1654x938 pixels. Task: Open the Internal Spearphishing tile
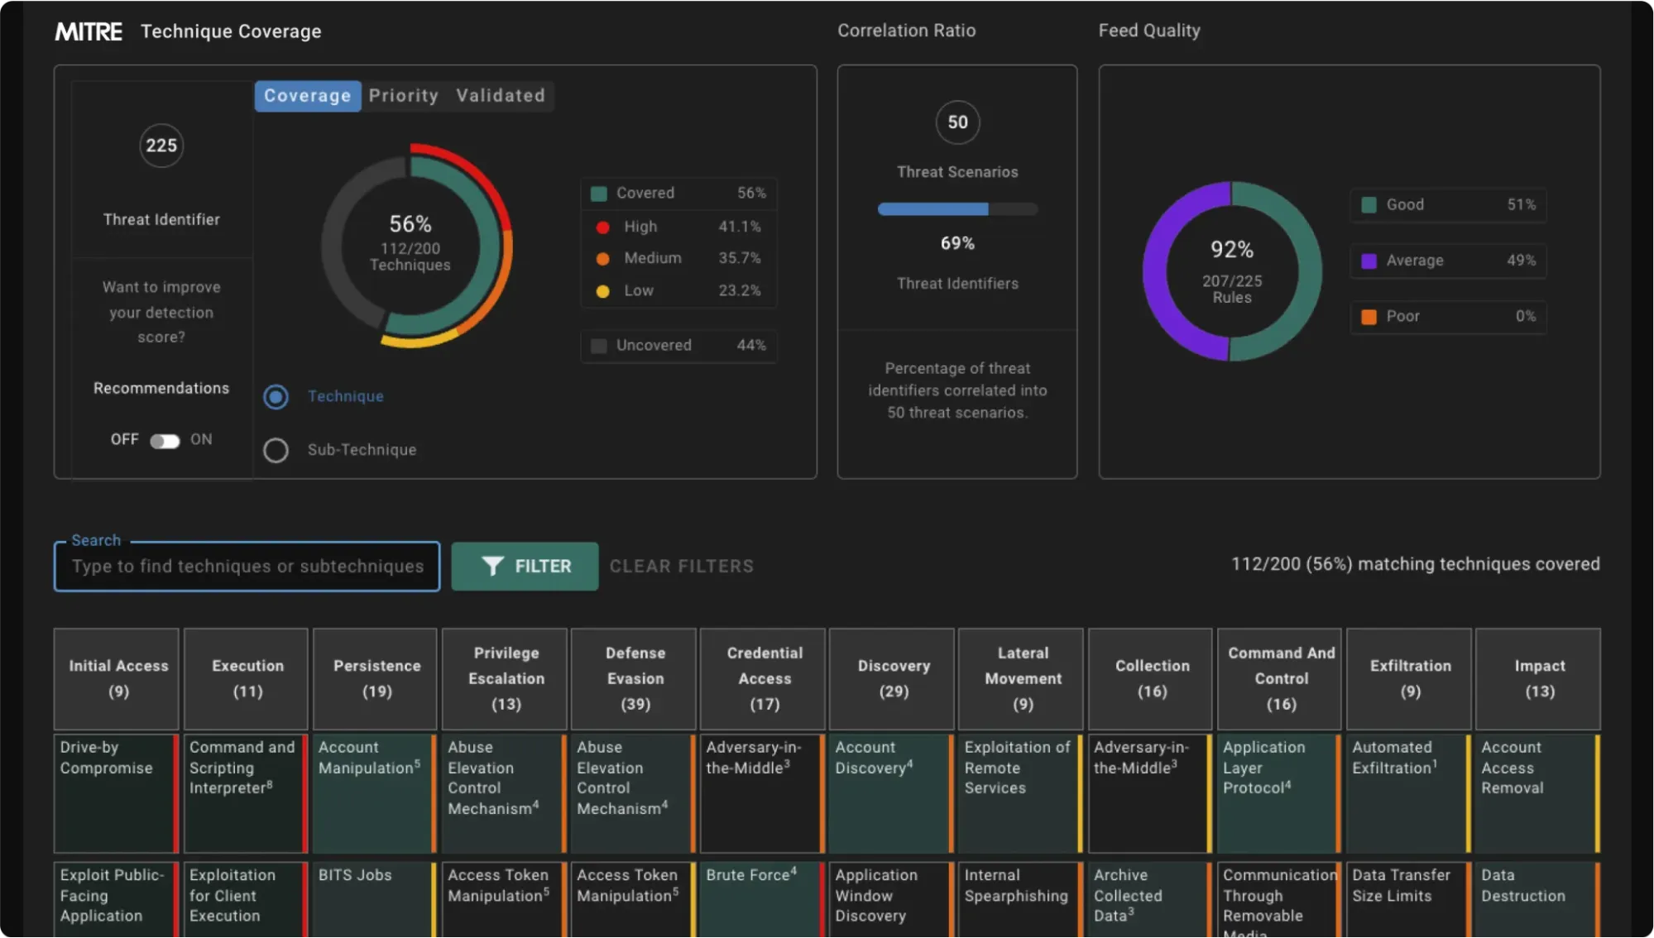[x=1021, y=899]
